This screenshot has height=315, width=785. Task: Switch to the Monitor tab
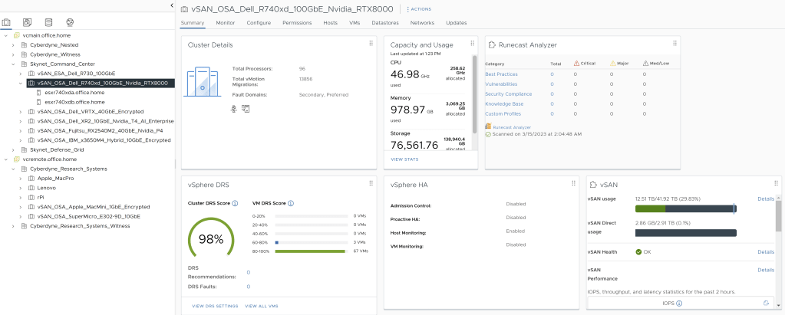click(226, 23)
